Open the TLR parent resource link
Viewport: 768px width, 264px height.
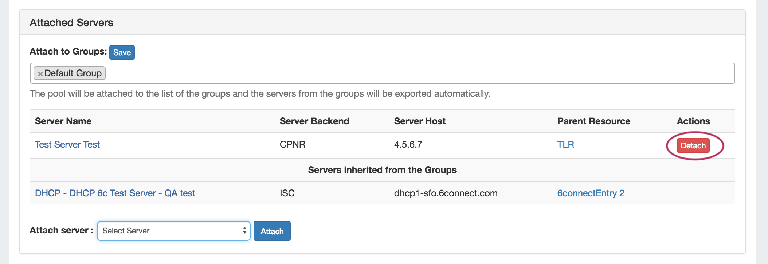tap(565, 144)
